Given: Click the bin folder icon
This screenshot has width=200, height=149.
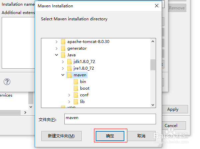Looking at the screenshot, I should click(76, 82).
